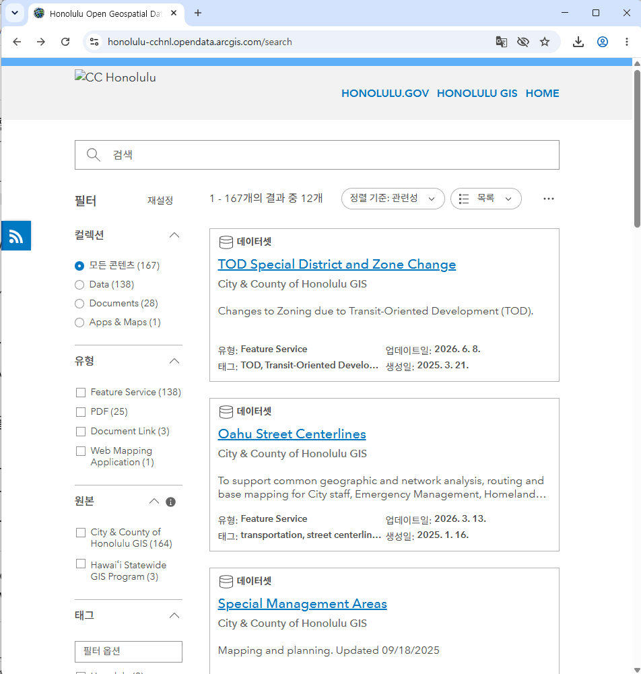
Task: Open 정렬 기준: 관련성 sort dropdown
Action: point(393,199)
